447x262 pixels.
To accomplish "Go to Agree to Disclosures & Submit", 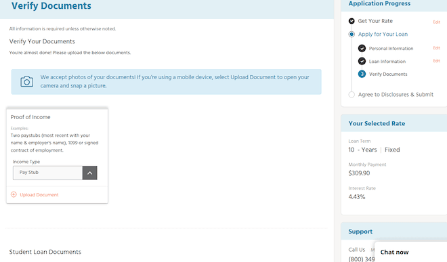I will (396, 95).
